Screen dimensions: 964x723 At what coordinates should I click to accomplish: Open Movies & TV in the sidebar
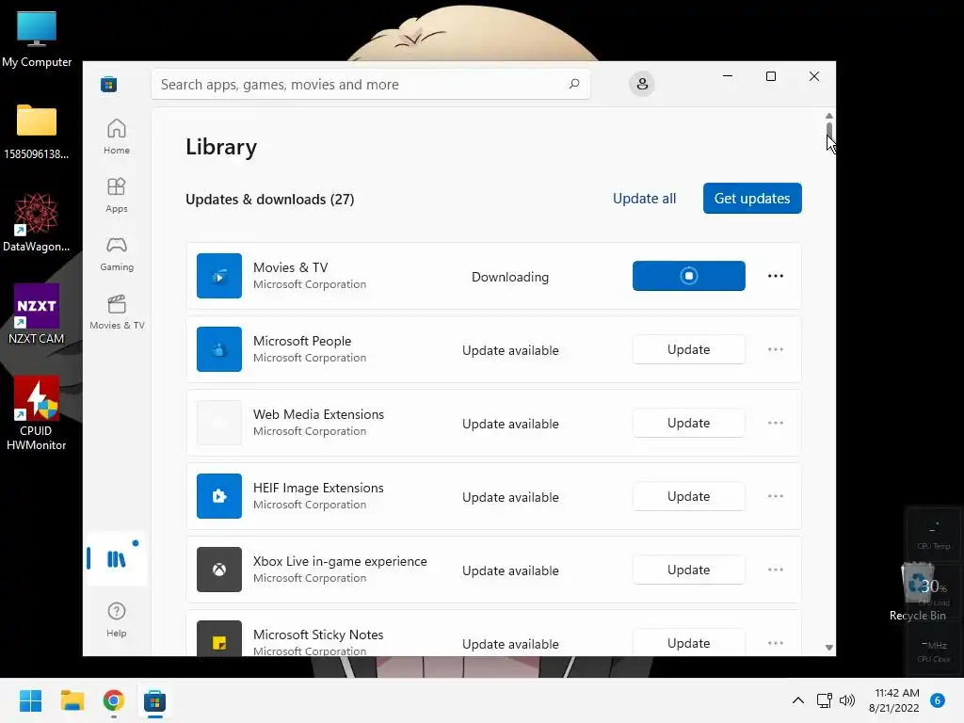click(x=116, y=312)
